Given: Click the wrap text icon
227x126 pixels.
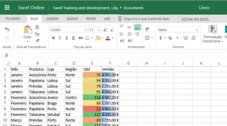Looking at the screenshot, I should coord(147,29).
